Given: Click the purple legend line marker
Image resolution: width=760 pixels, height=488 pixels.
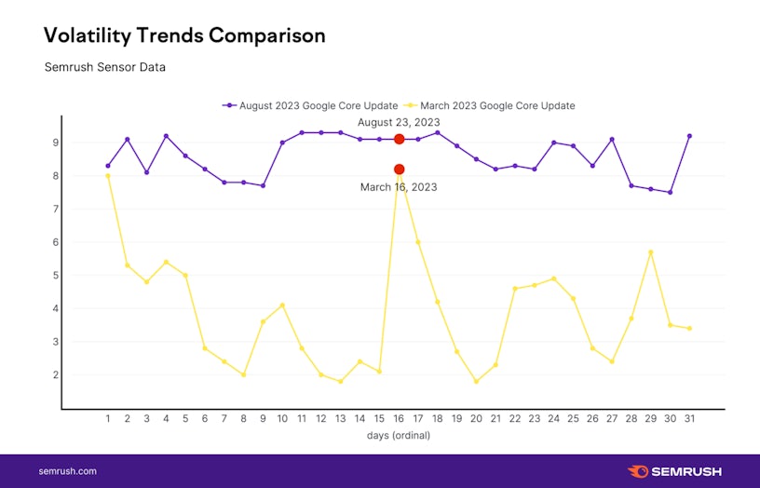Looking at the screenshot, I should click(229, 105).
